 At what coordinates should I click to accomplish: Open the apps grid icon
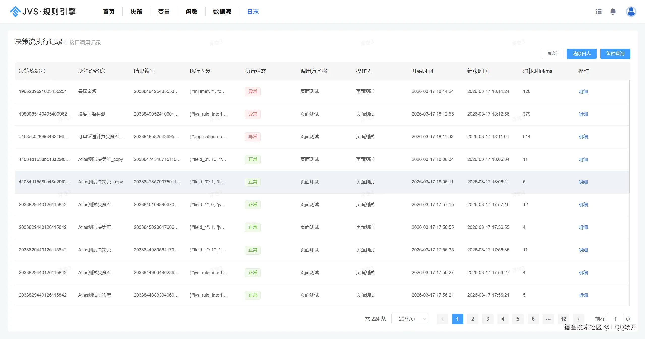click(598, 12)
